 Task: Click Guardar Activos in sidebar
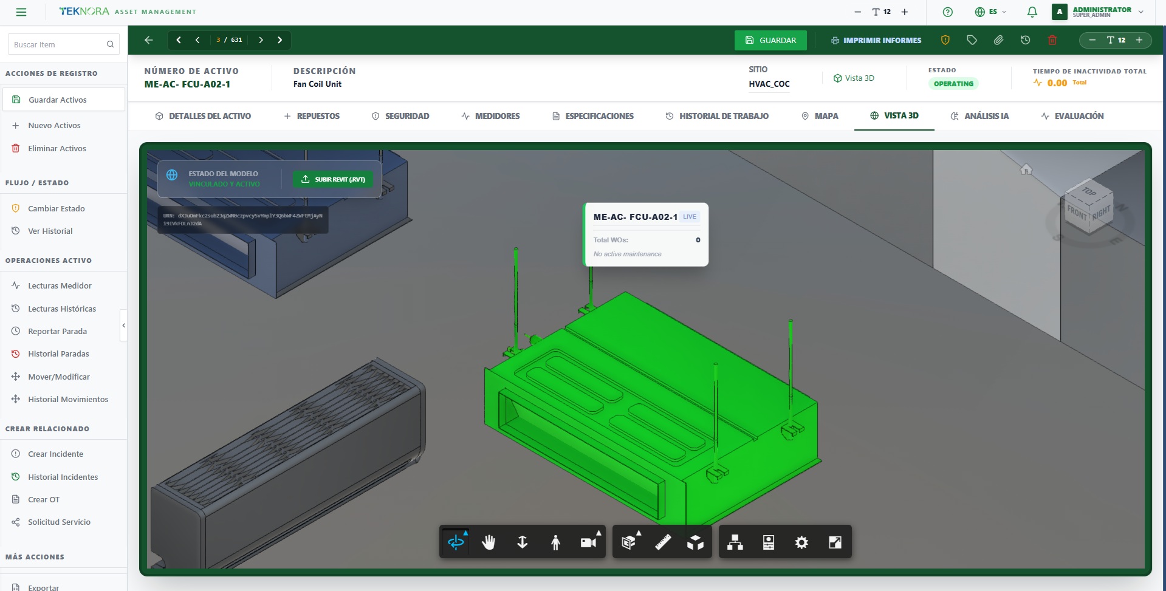[63, 100]
